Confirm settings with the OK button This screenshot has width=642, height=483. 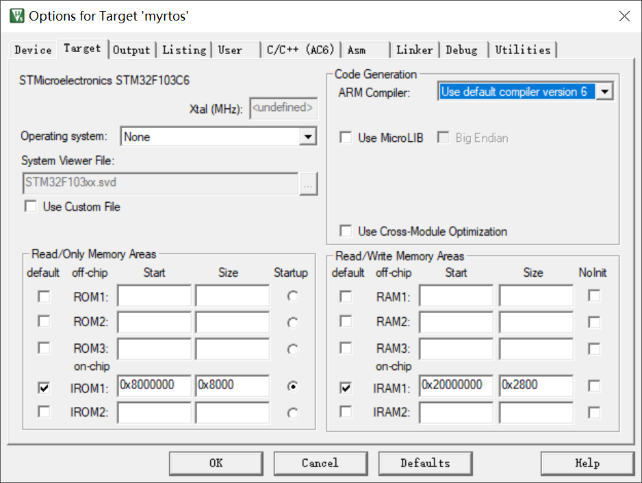pyautogui.click(x=216, y=463)
